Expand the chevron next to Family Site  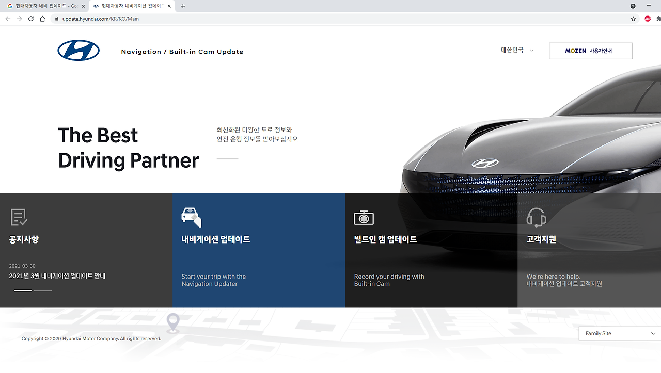[x=653, y=333]
